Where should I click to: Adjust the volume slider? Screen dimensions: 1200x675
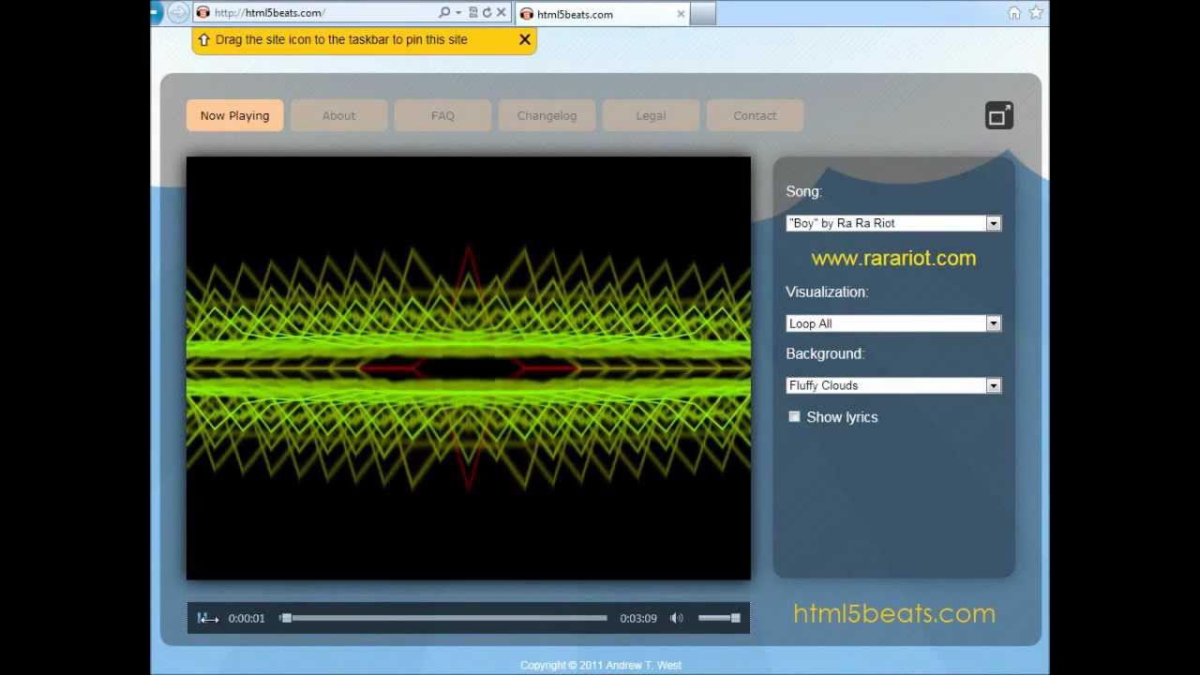(719, 618)
